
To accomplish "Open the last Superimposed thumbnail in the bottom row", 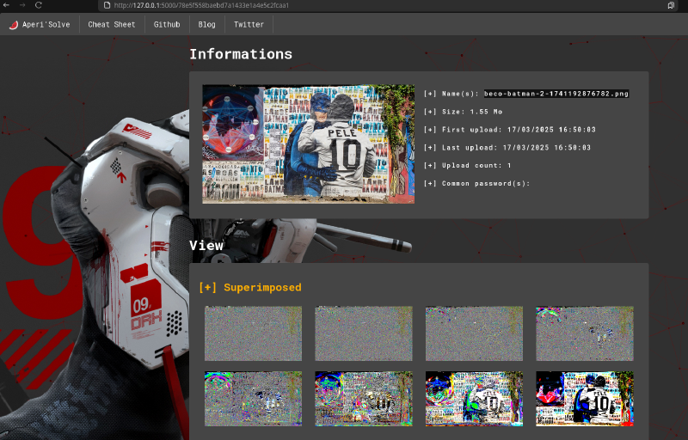I will [x=585, y=398].
